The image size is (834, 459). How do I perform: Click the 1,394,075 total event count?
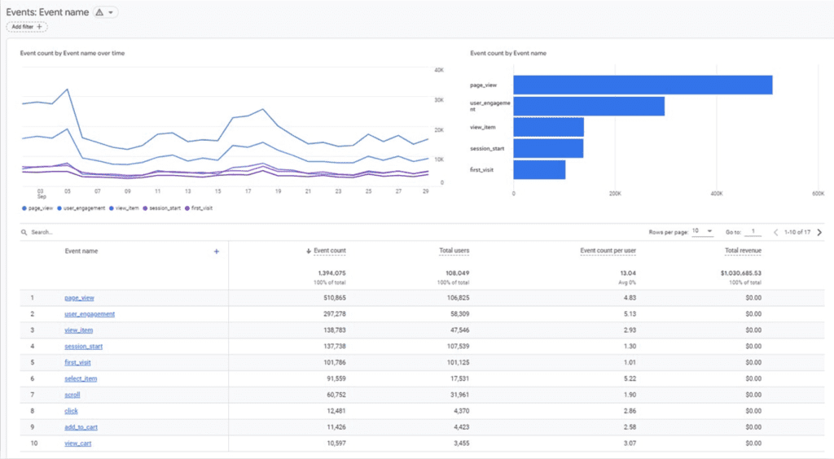click(x=332, y=273)
